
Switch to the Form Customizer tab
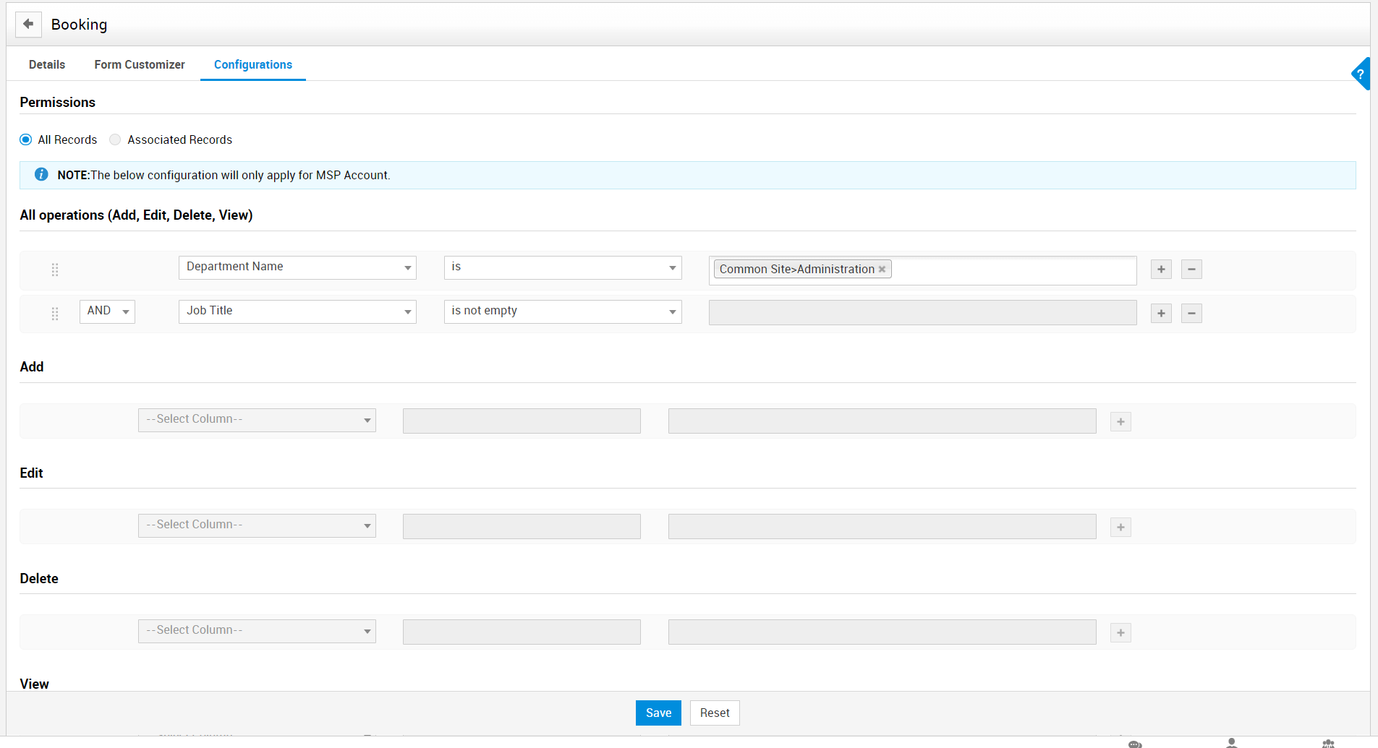point(139,64)
